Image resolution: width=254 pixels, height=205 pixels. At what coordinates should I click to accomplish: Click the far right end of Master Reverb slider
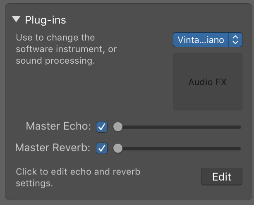[240, 148]
